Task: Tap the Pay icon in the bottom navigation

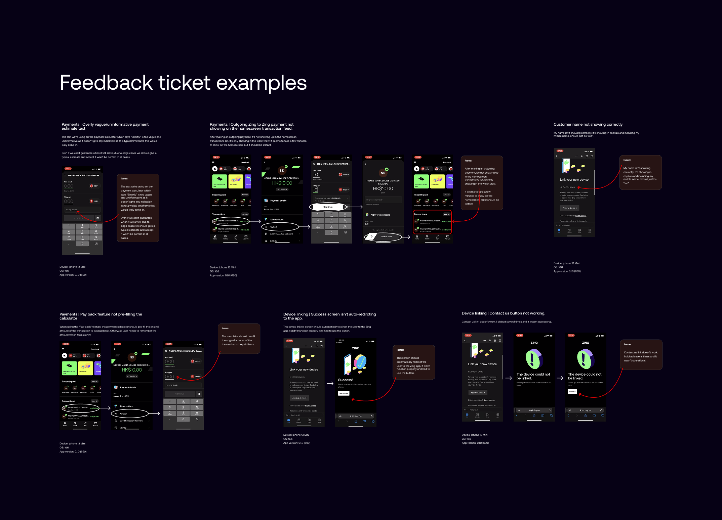Action: point(236,237)
